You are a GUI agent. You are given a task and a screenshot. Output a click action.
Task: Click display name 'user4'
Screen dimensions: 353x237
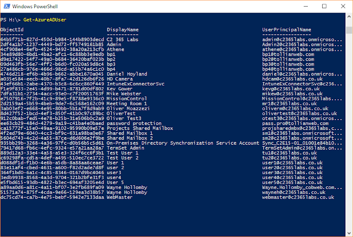point(114,177)
